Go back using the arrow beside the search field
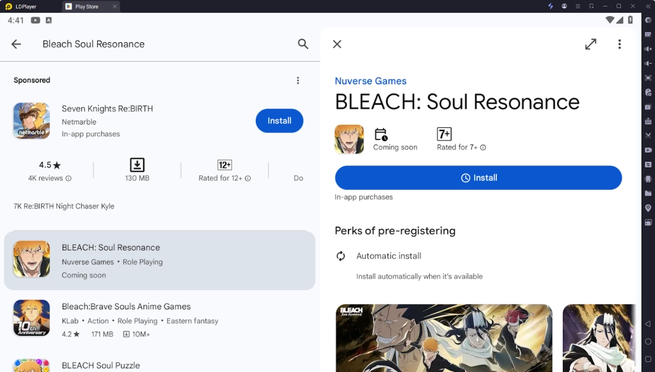Screen dimensions: 655x372 pyautogui.click(x=17, y=44)
